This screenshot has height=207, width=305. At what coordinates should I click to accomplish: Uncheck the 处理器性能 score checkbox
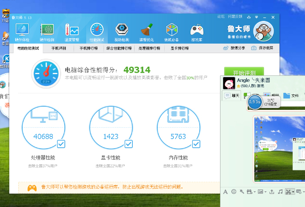point(61,143)
